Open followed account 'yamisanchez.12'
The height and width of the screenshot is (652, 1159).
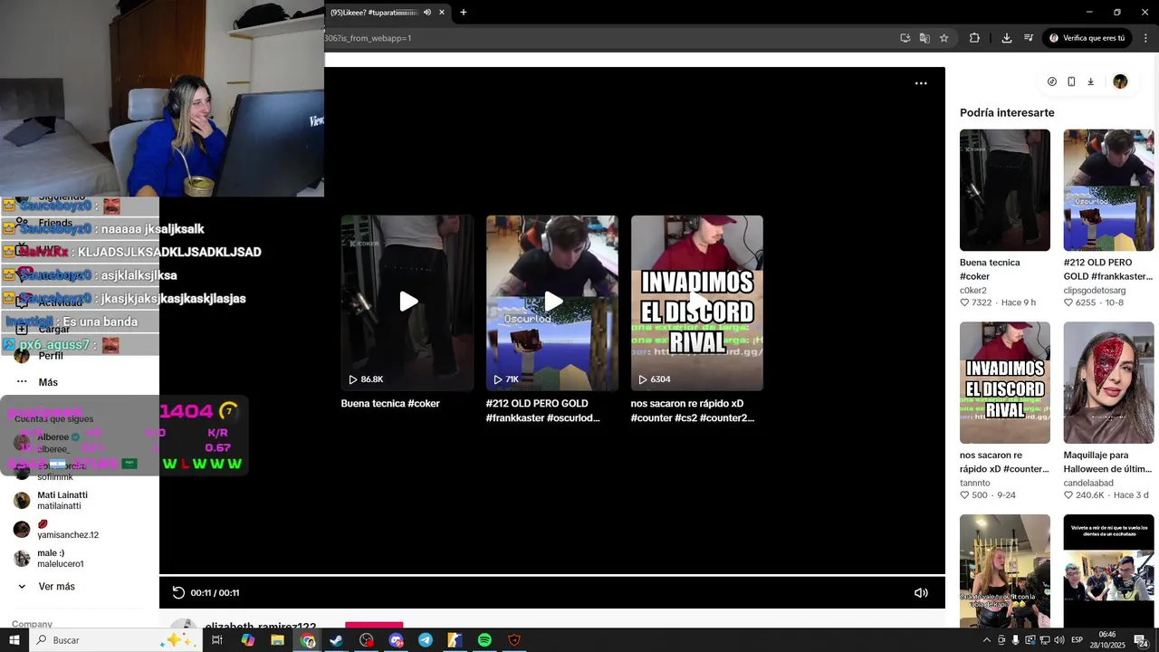[x=68, y=530]
